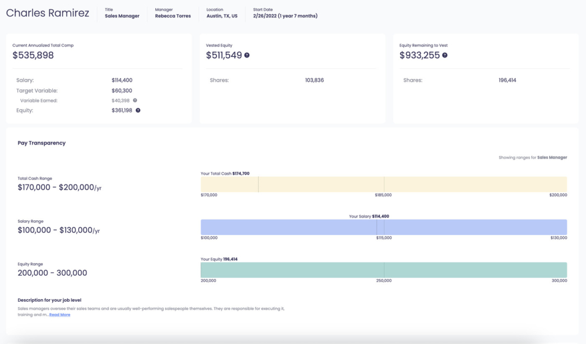Screen dimensions: 586x344
Task: Click the Variable Earned info icon
Action: click(135, 100)
